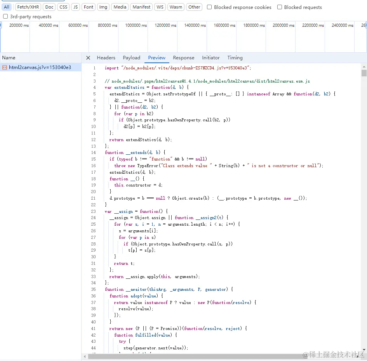Click scroll down arrow in preview pane
The width and height of the screenshot is (367, 361).
click(x=364, y=349)
